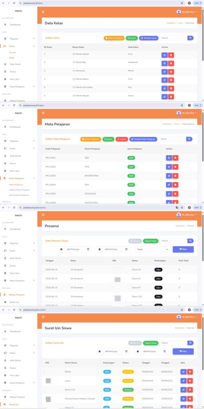
Task: Click Sakit badge in Bimby's row
Action: (x=107, y=372)
